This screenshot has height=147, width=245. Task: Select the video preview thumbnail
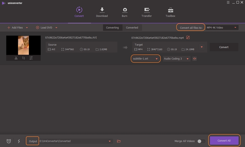click(x=23, y=45)
